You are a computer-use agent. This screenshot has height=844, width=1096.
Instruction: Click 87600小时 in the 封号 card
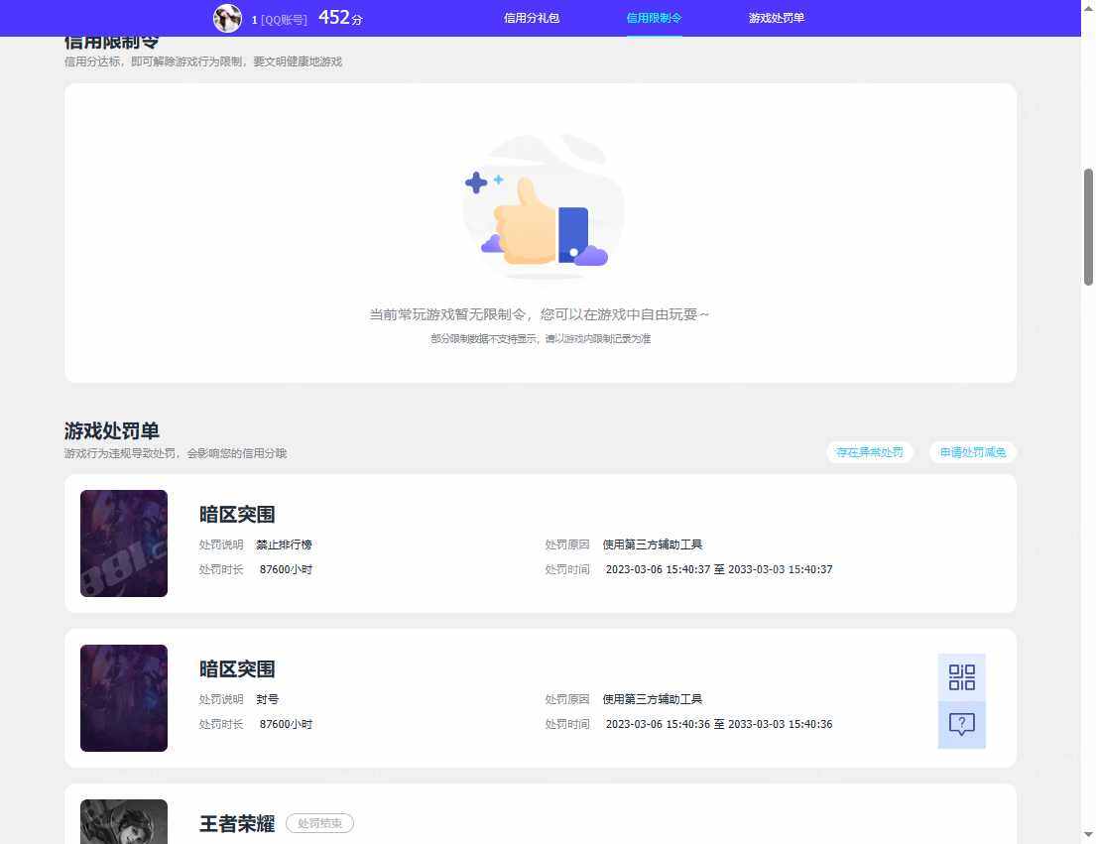pyautogui.click(x=286, y=724)
